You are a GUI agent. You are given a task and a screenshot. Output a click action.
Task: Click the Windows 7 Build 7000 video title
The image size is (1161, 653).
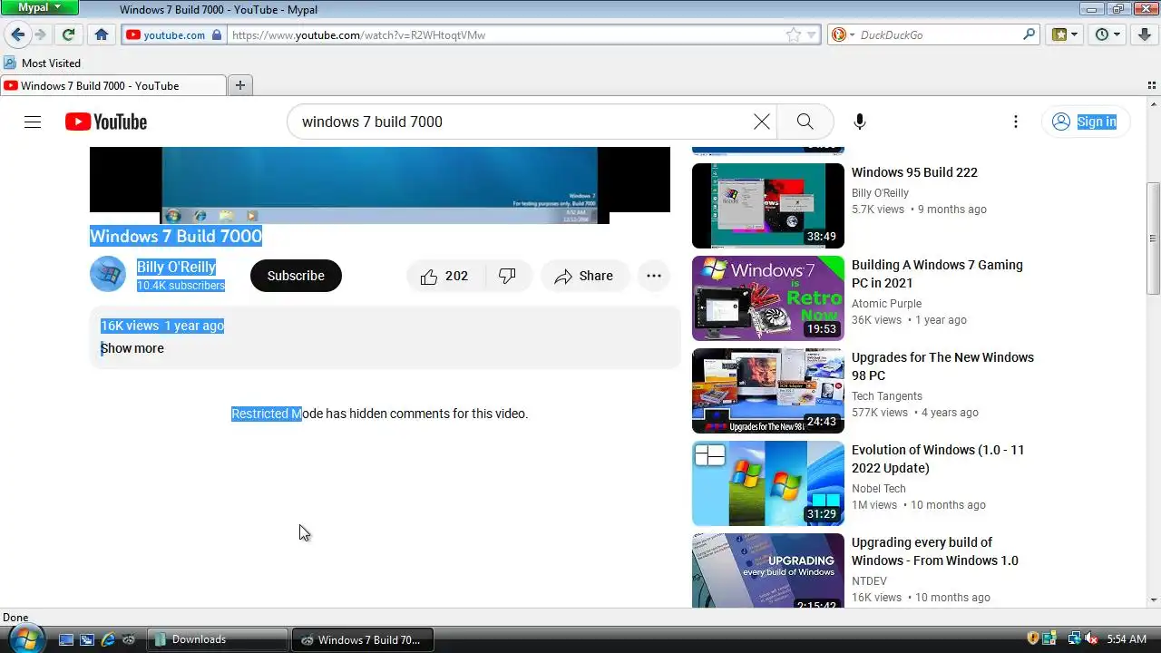click(x=176, y=237)
